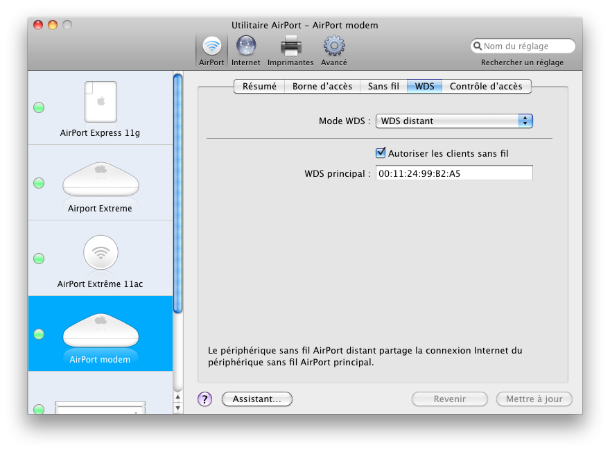Click the green status dot of AirPort Extrême 11ac
610x452 pixels.
39,259
